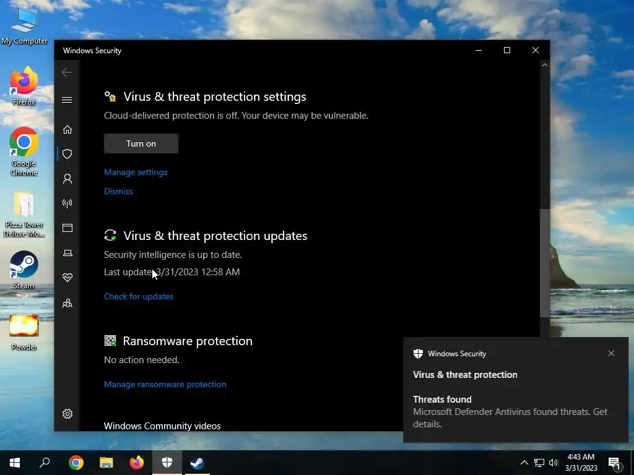
Task: Select Steam desktop shortcut
Action: click(24, 270)
